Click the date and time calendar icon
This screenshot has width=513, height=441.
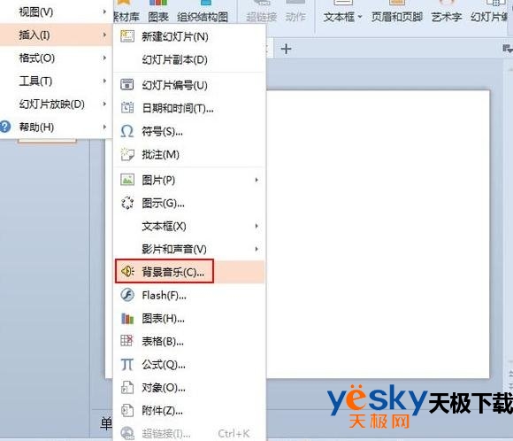[x=127, y=107]
